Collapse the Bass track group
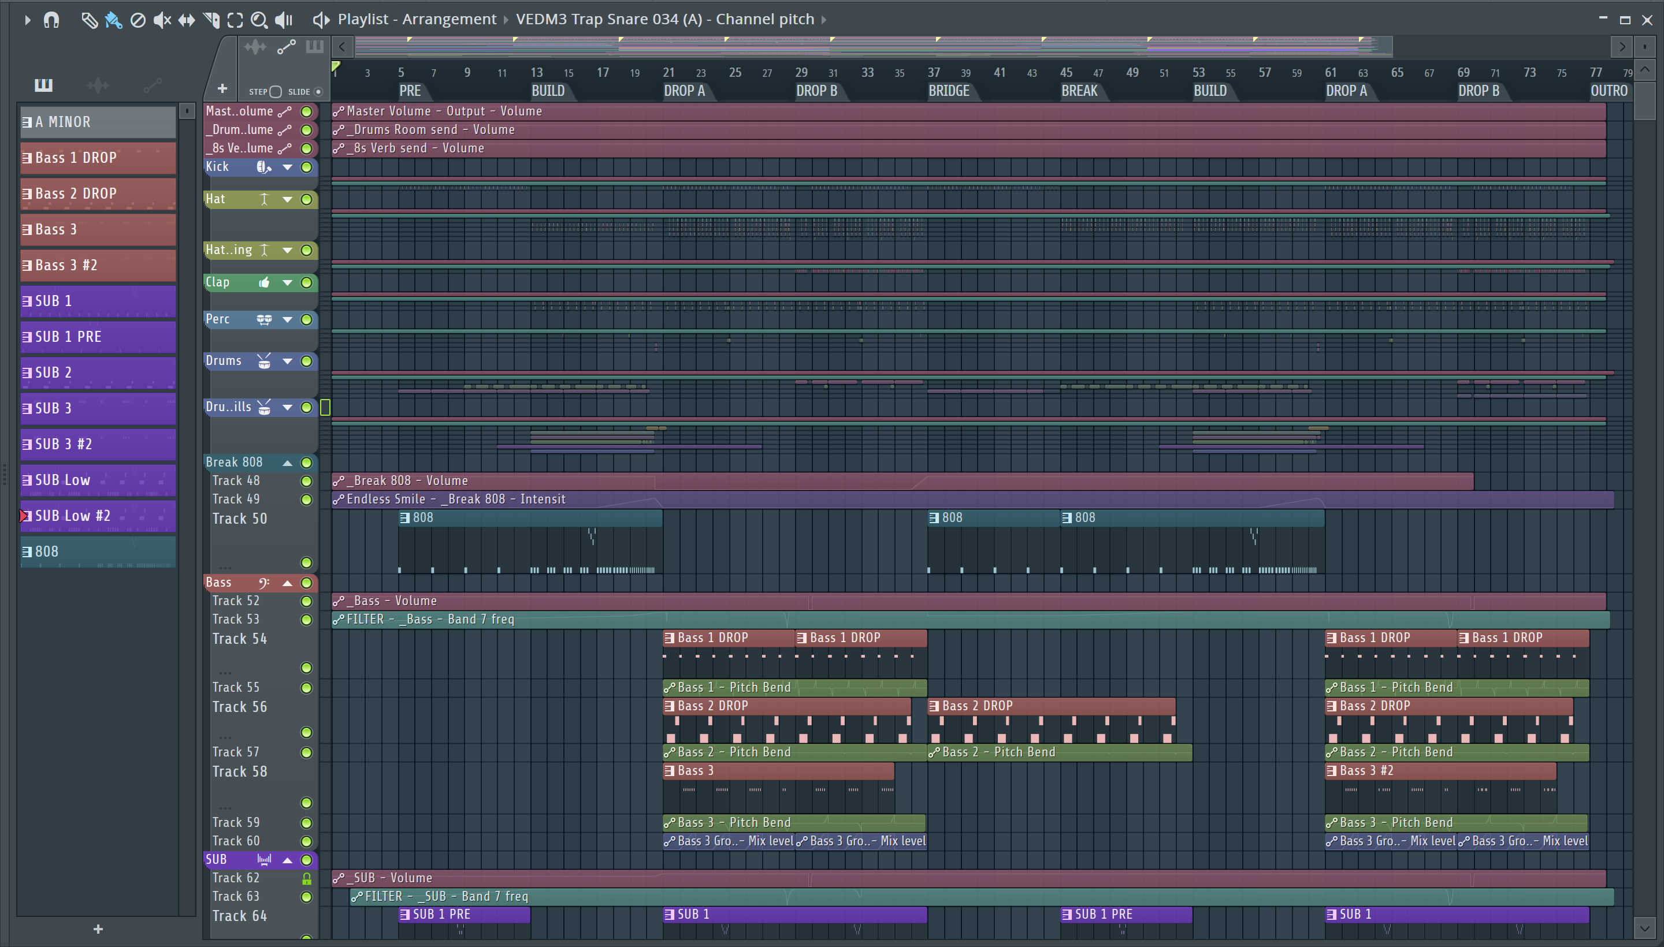 [x=287, y=583]
